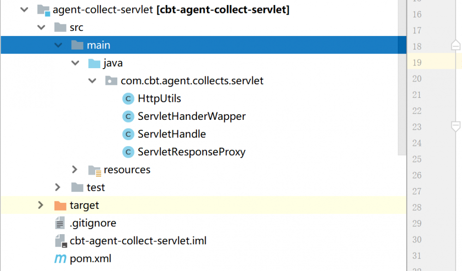
Task: Click the Maven pom.xml file icon
Action: (x=60, y=259)
